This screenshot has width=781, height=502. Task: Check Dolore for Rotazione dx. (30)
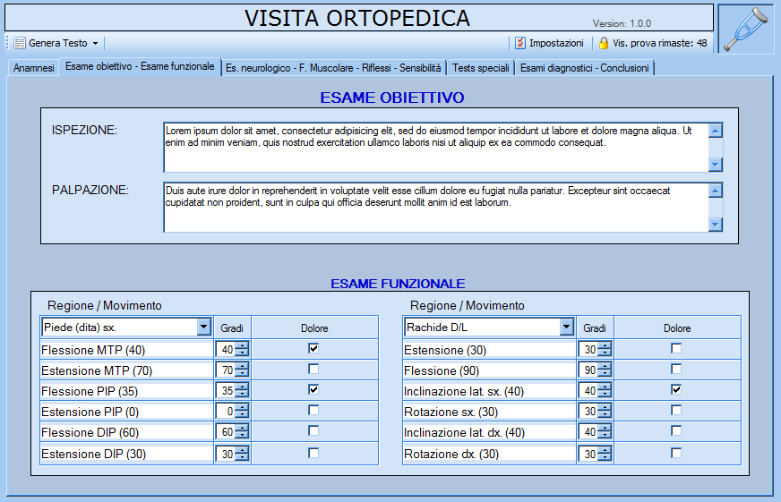tap(676, 453)
